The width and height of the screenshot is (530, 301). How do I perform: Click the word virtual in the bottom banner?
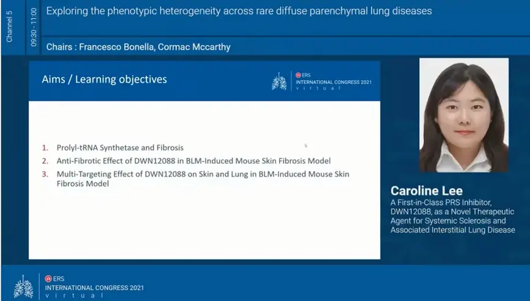(75, 295)
